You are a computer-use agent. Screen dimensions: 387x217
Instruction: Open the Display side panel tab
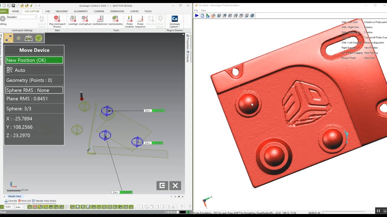(188, 56)
